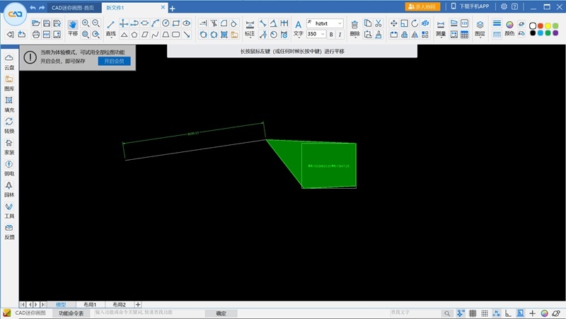This screenshot has width=566, height=319.
Task: Open the feedback (反馈) sidebar item
Action: click(x=9, y=232)
